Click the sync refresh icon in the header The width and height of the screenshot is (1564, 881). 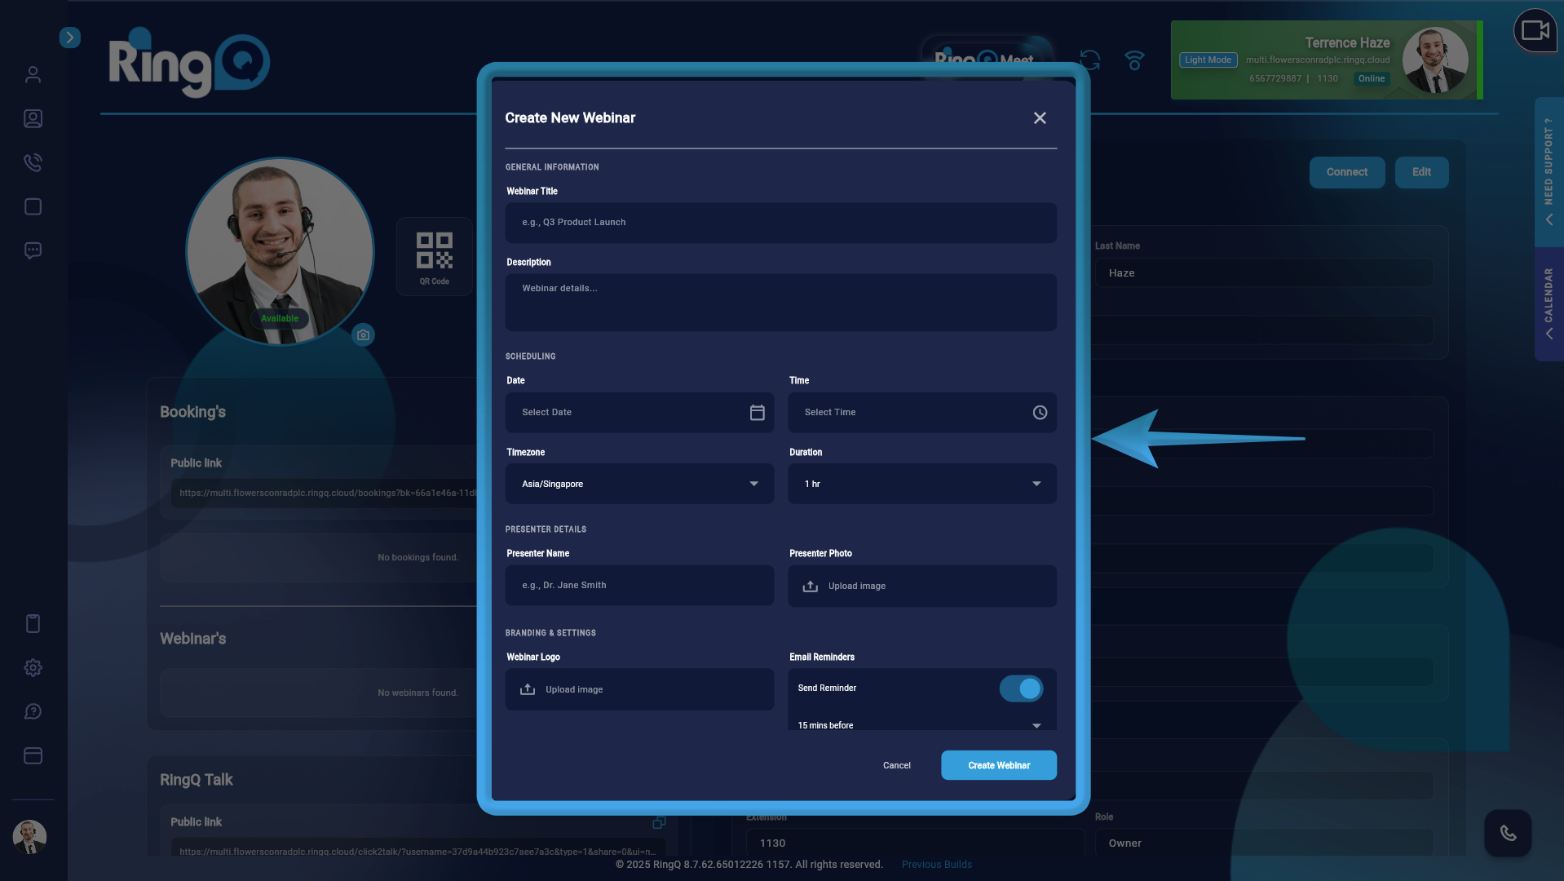(x=1090, y=60)
